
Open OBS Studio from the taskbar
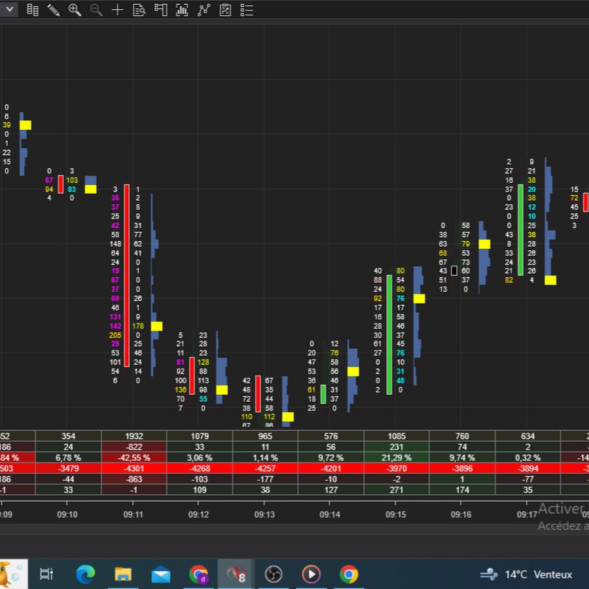(274, 574)
